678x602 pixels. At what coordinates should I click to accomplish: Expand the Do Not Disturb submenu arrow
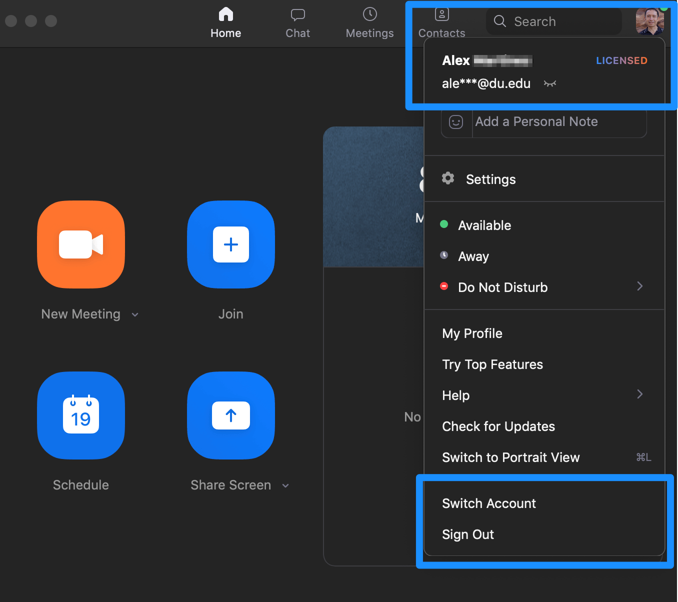pyautogui.click(x=640, y=286)
